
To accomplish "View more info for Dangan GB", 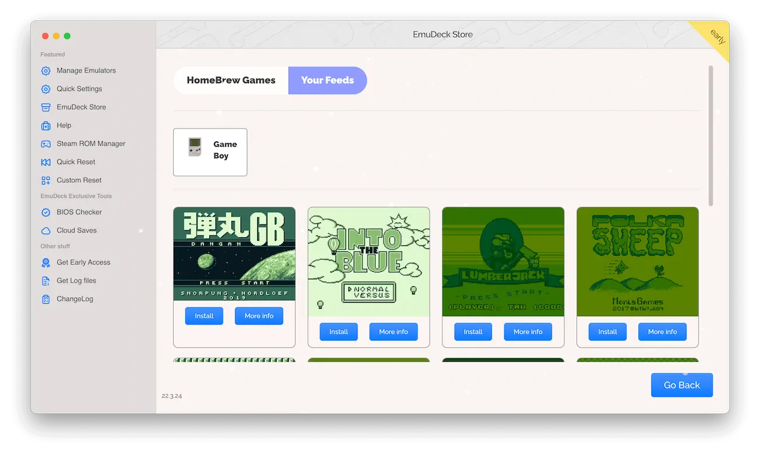I will pos(259,316).
